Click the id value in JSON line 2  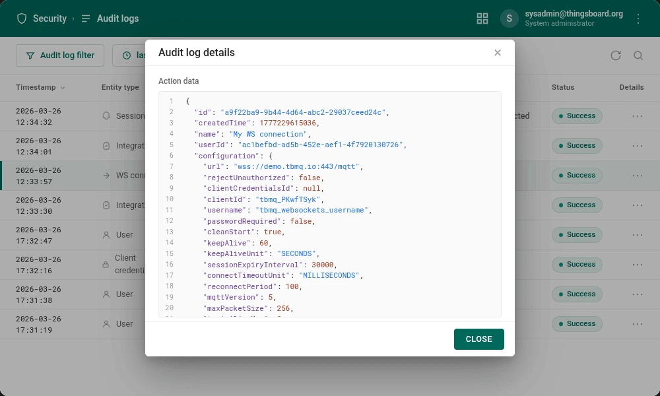pyautogui.click(x=303, y=112)
